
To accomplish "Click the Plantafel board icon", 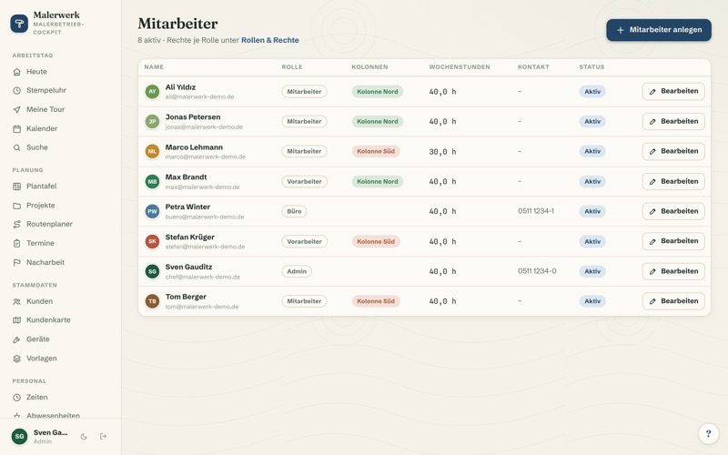I will pyautogui.click(x=16, y=187).
